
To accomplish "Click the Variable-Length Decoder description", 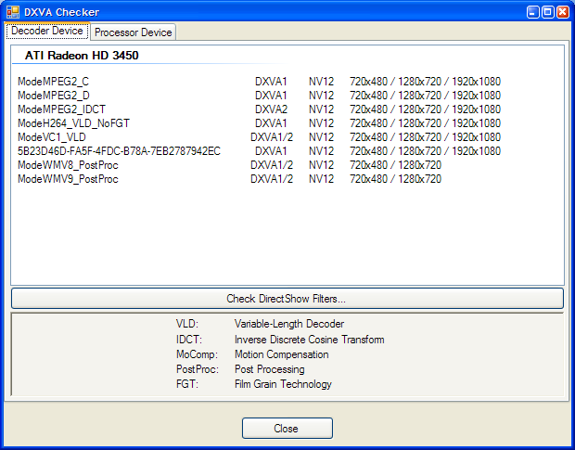I will point(289,324).
